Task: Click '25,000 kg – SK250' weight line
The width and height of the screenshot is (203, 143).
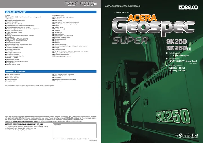Action: coord(176,68)
